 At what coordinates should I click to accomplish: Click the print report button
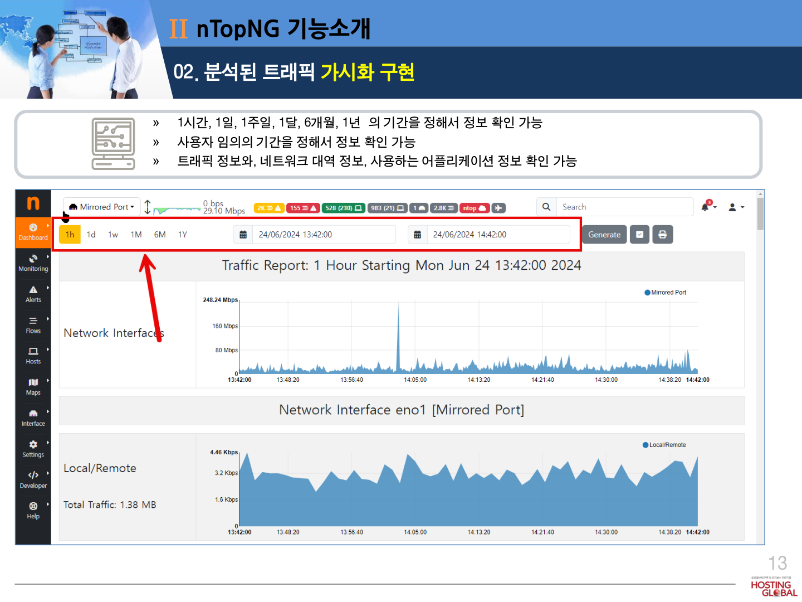coord(663,235)
